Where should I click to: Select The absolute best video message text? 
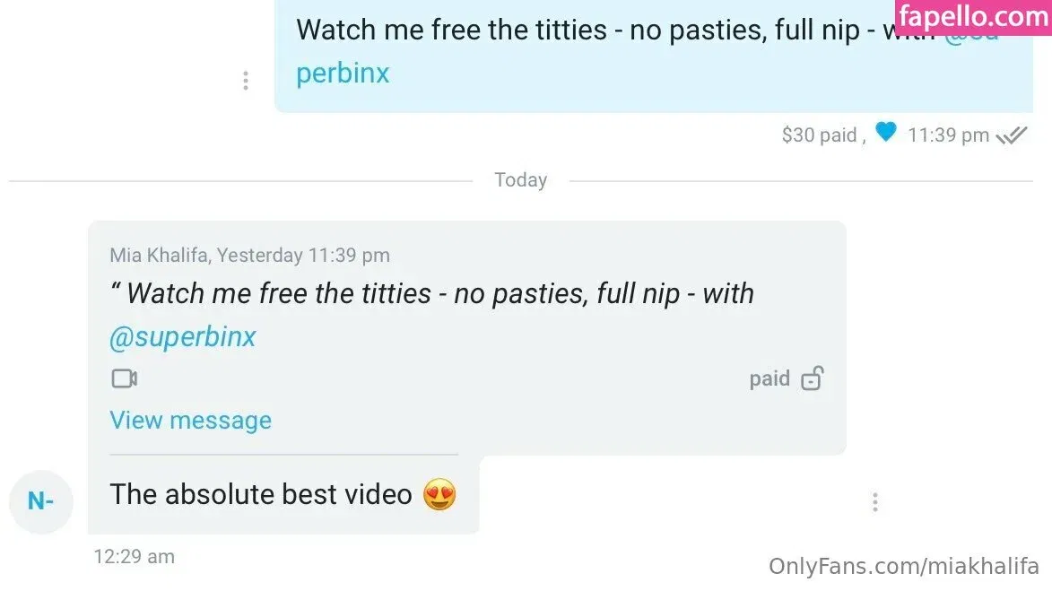click(x=261, y=494)
